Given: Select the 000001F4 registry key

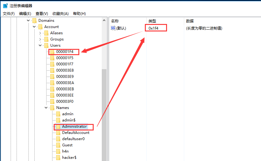Looking at the screenshot, I should point(65,52).
